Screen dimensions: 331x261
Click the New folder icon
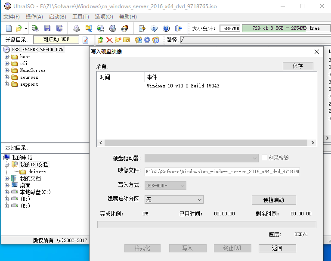(x=118, y=40)
